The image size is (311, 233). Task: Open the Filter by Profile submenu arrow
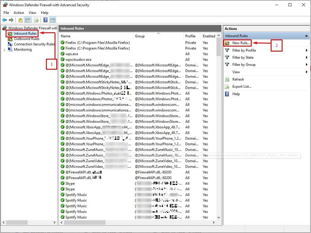point(307,50)
